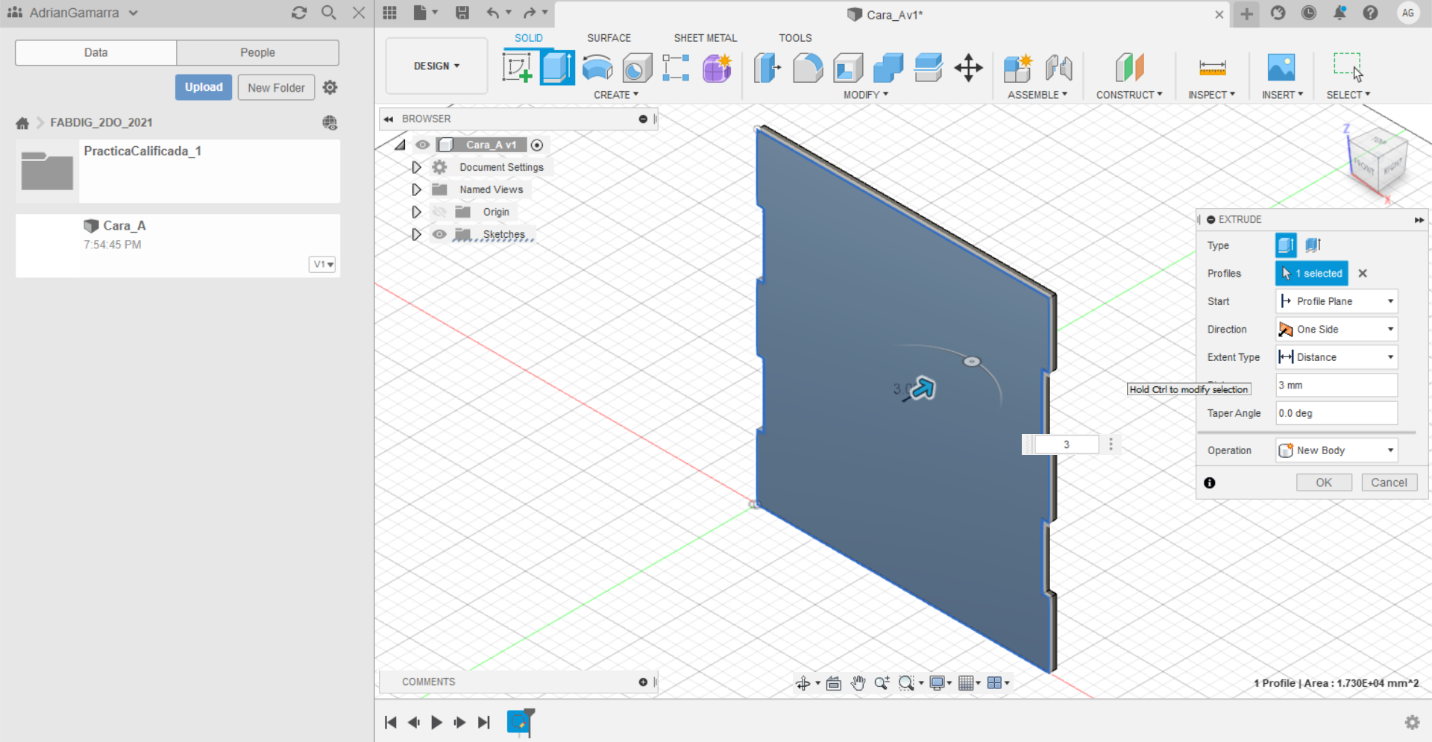Viewport: 1432px width, 742px height.
Task: Toggle visibility of Origin folder
Action: point(439,212)
